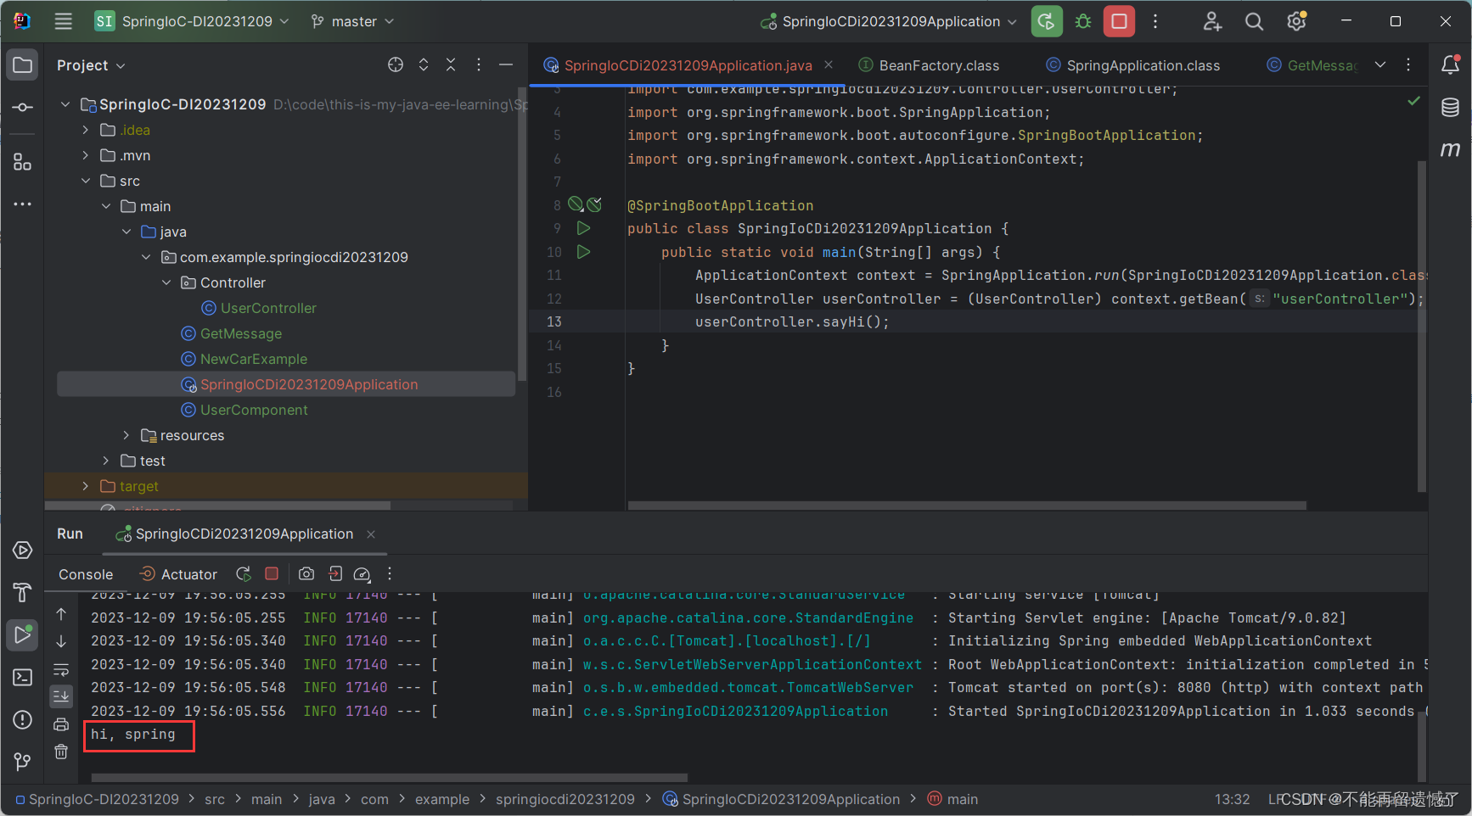The width and height of the screenshot is (1472, 816).
Task: Open NewCarExample class in tree
Action: point(244,359)
